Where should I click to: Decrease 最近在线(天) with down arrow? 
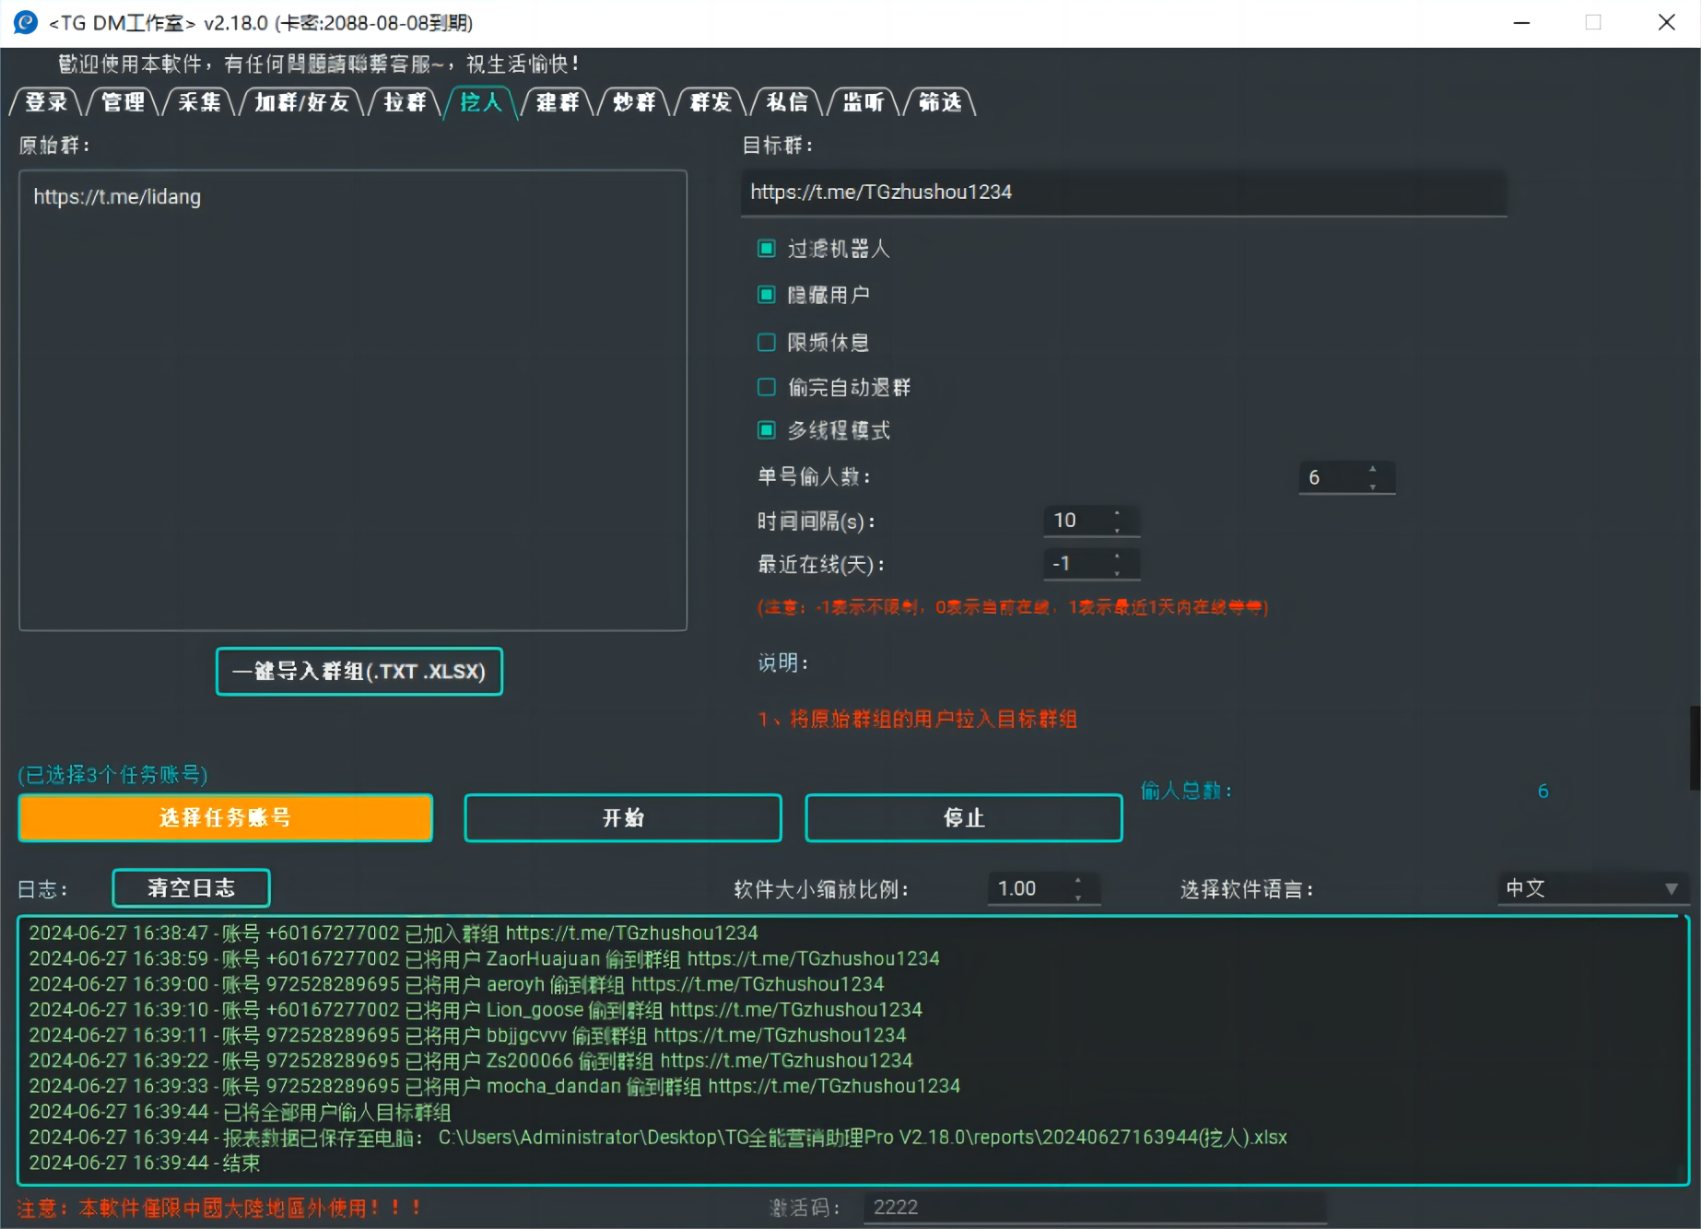pos(1118,572)
